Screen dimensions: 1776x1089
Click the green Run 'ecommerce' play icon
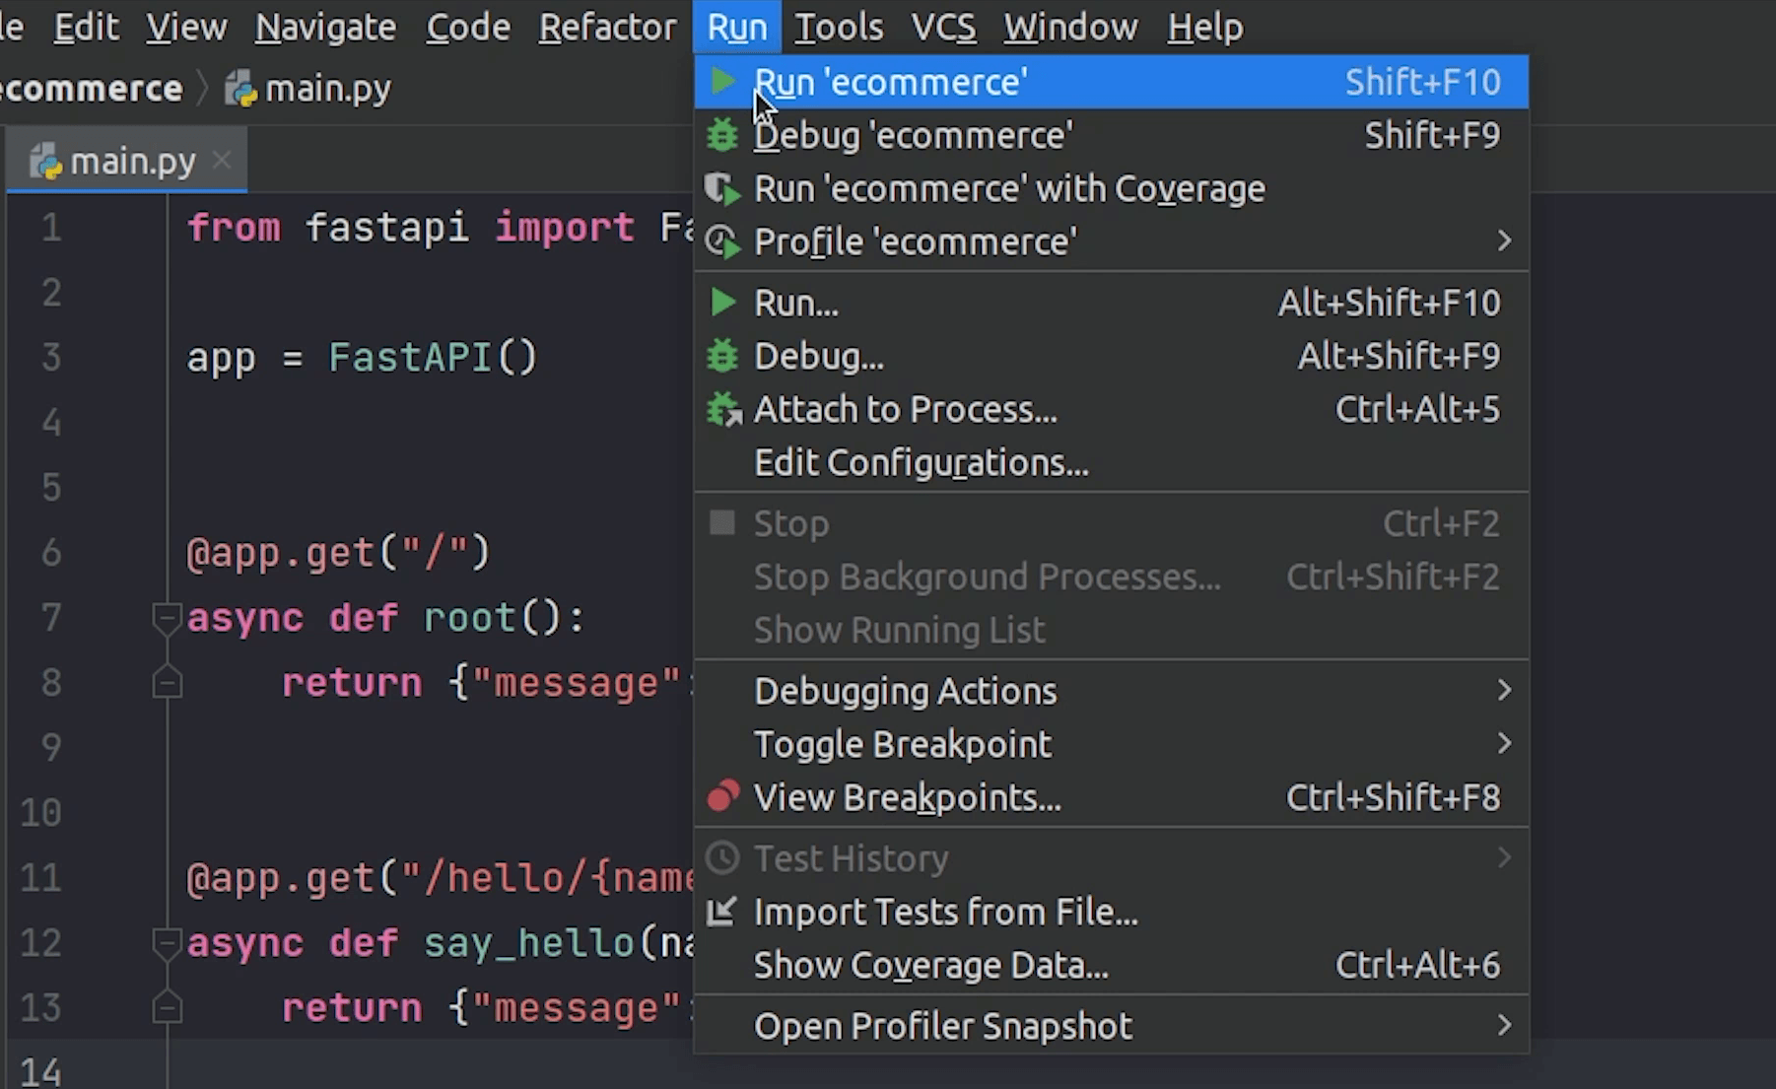722,82
